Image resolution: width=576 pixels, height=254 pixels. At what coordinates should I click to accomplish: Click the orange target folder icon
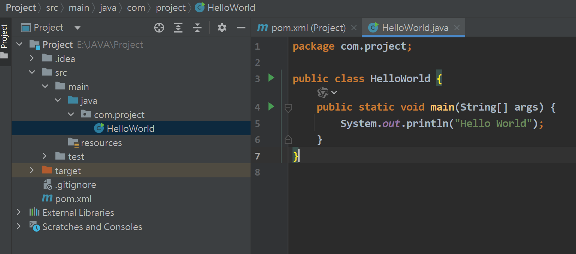point(47,170)
